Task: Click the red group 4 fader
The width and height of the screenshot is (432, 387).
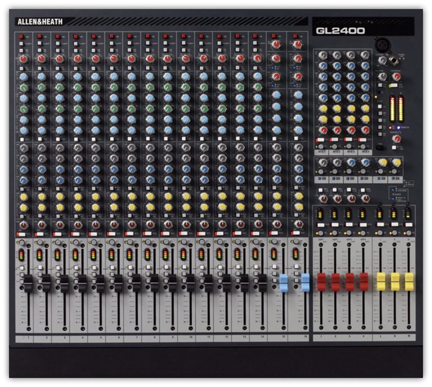Action: [x=363, y=282]
